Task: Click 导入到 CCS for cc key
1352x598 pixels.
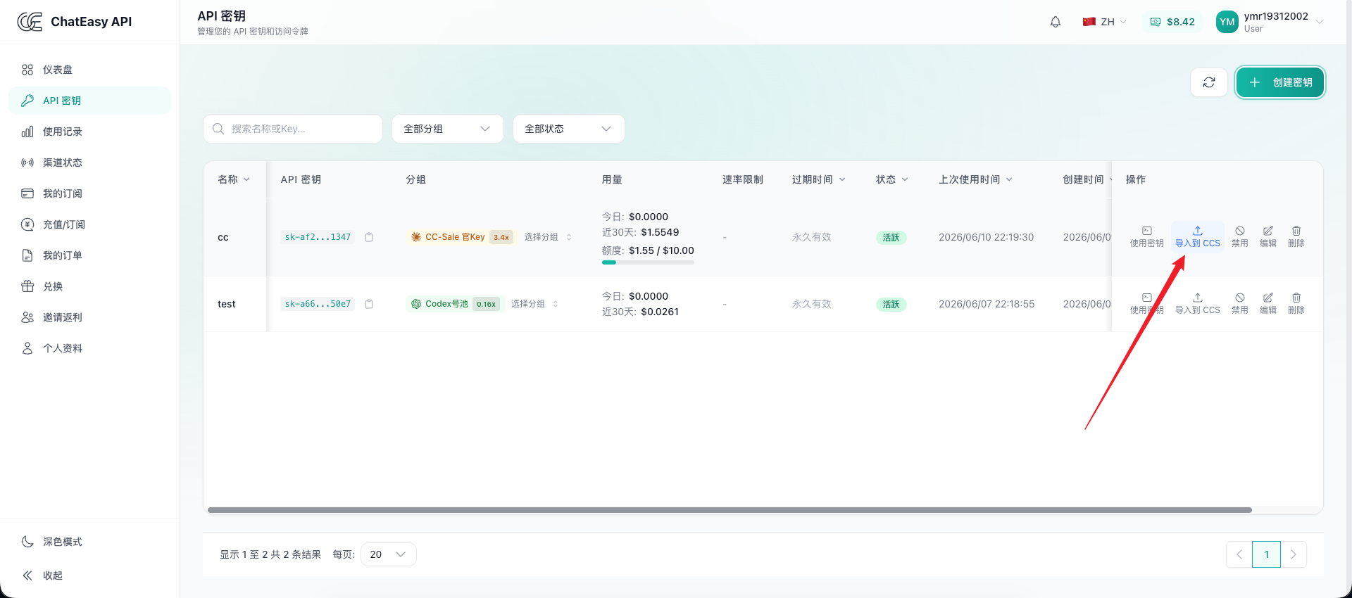Action: point(1198,236)
